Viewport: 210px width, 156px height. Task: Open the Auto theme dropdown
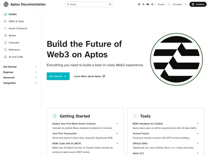coord(164,4)
